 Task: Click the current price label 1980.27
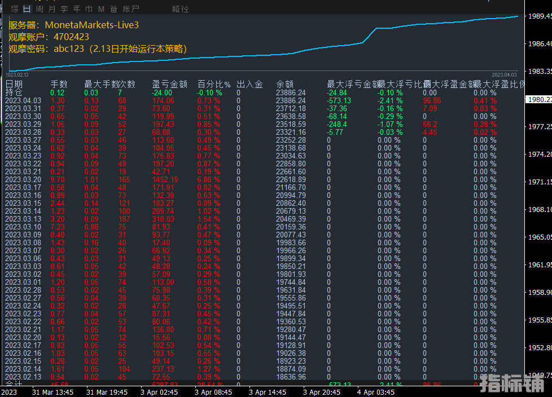click(540, 99)
